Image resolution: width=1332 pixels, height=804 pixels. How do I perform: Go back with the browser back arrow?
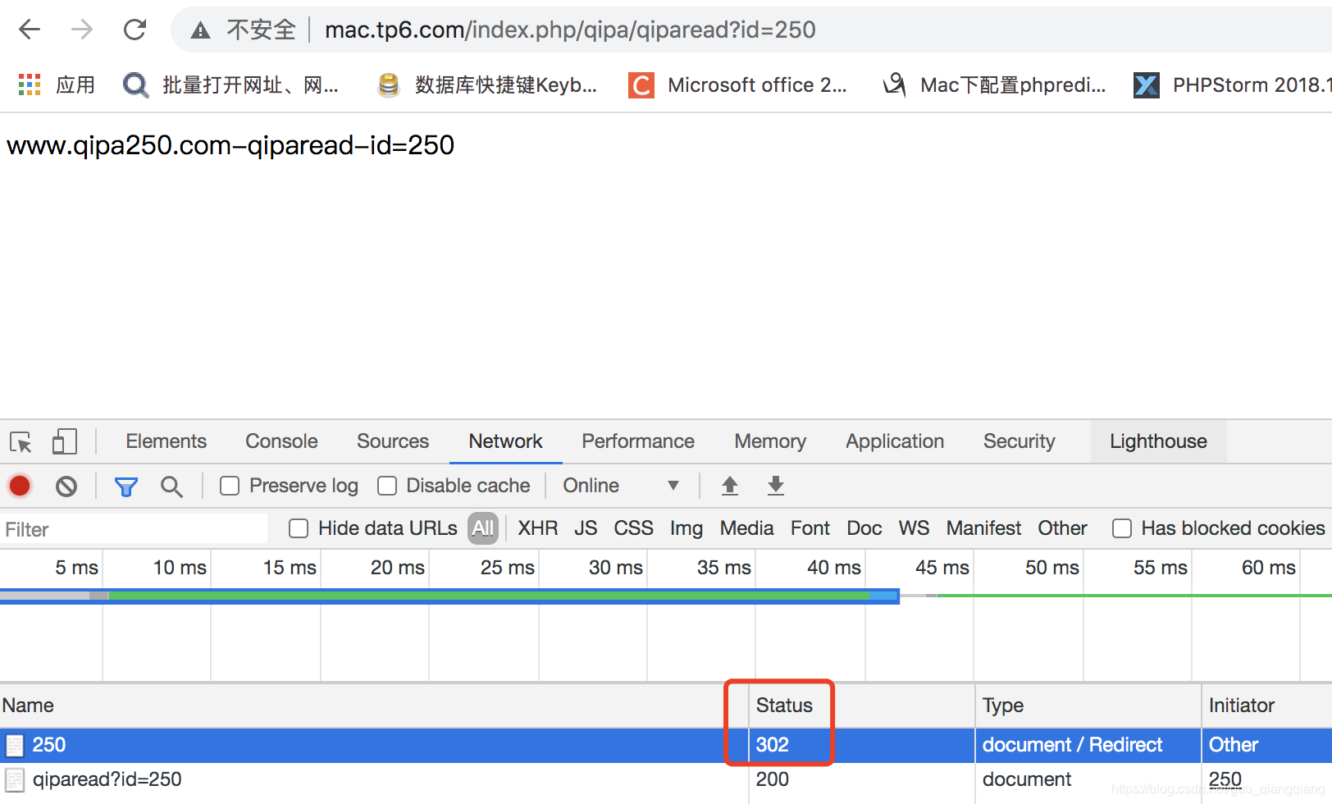pyautogui.click(x=30, y=30)
